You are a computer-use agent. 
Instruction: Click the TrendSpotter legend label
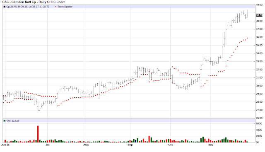(x=65, y=7)
